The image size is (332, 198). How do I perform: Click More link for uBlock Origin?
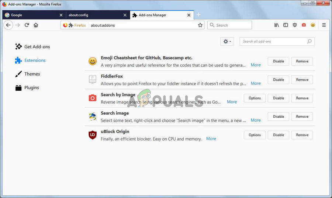211,139
